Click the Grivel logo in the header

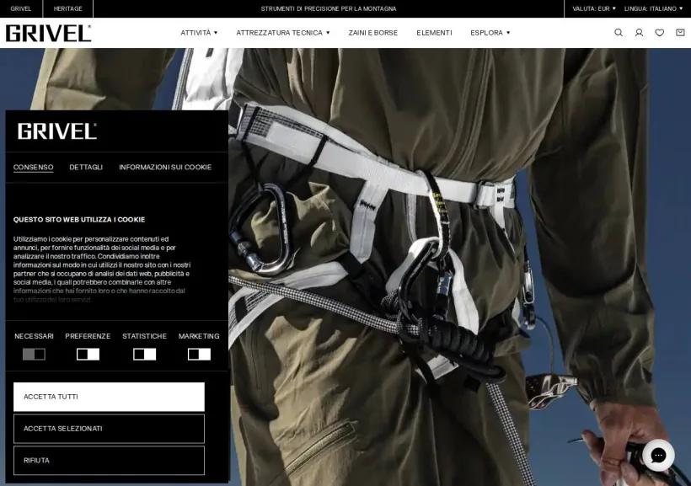[49, 33]
